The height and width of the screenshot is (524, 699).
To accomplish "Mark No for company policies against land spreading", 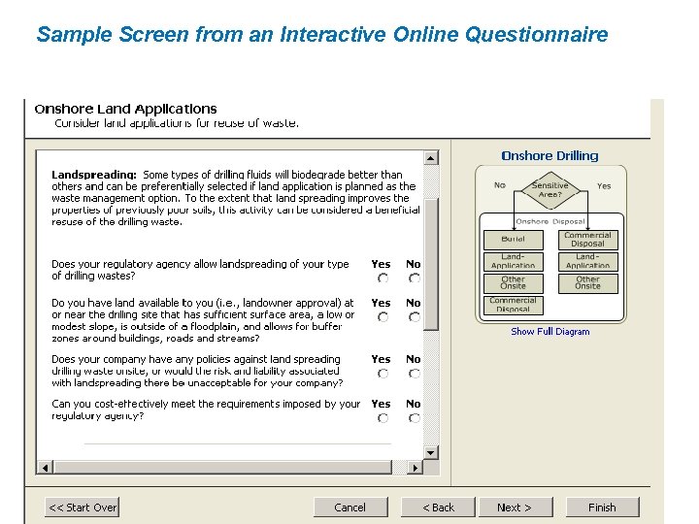I will [x=415, y=374].
